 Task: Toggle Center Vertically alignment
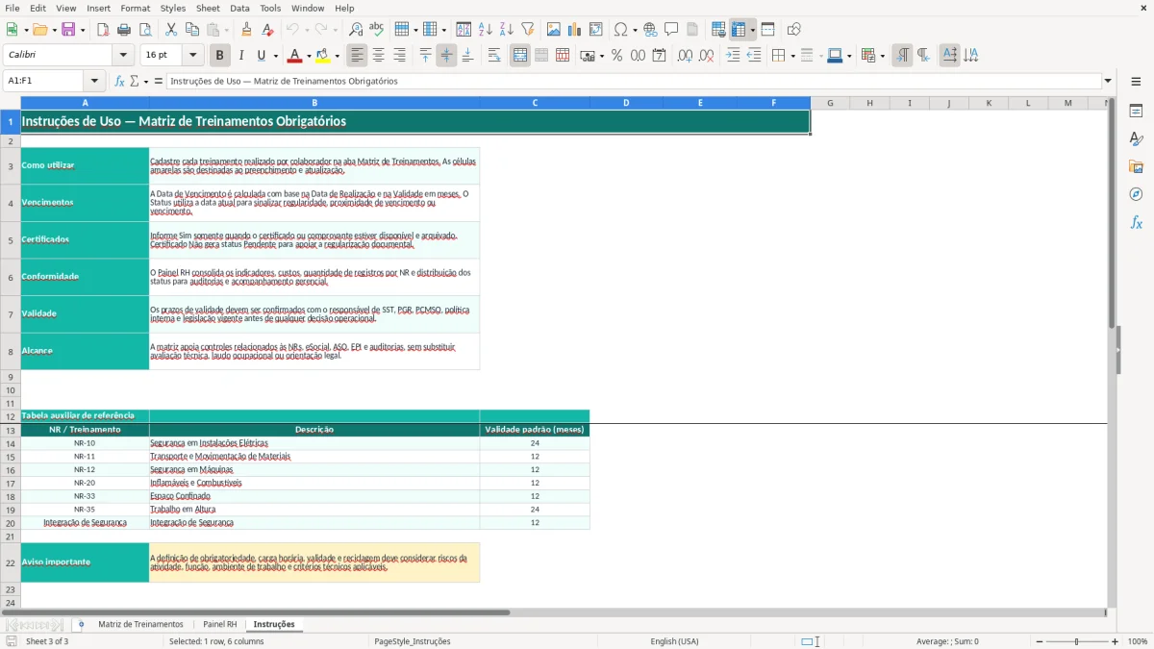(446, 56)
